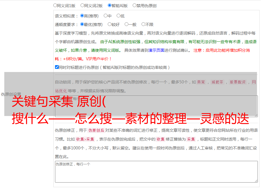Set 语义相似度 to 低
The image size is (261, 188).
pyautogui.click(x=118, y=16)
